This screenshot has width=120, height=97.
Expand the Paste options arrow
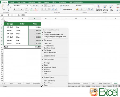point(6,6)
